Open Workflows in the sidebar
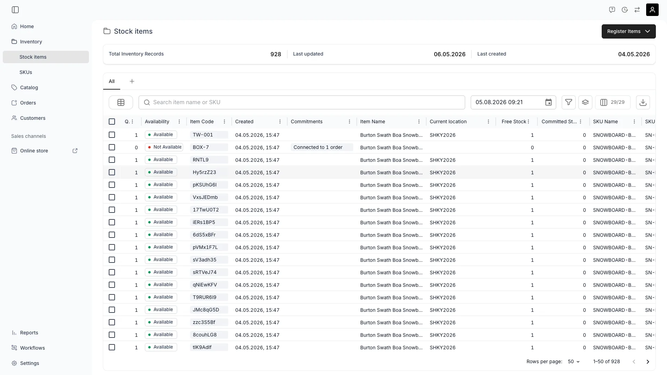This screenshot has width=667, height=375. pos(46,348)
